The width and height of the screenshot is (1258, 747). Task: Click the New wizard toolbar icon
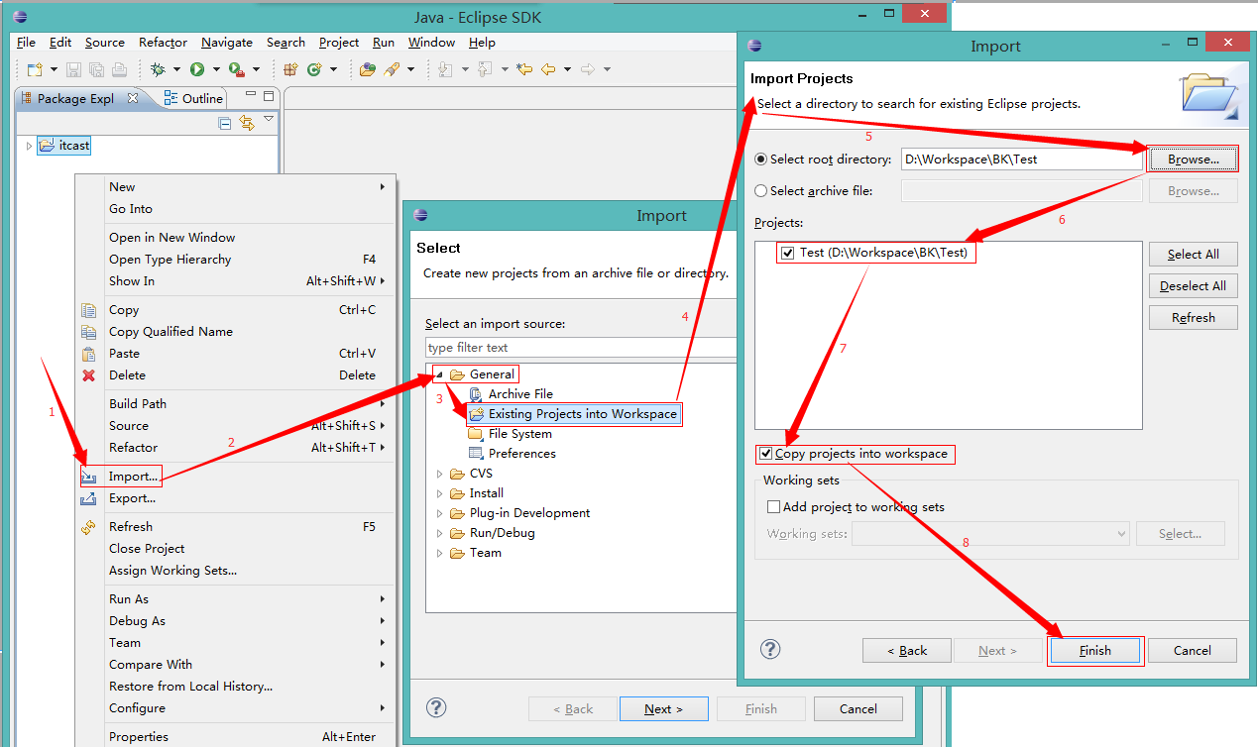34,69
